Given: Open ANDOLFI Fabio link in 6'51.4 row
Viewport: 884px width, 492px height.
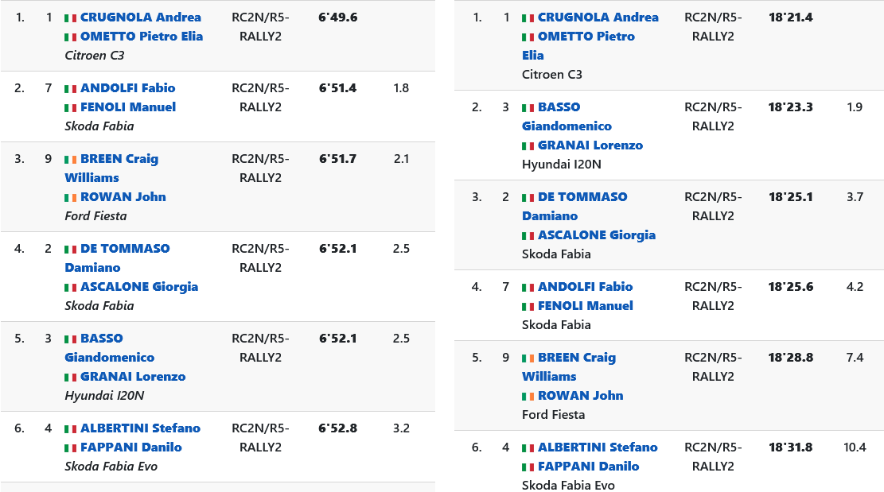Looking at the screenshot, I should (x=127, y=88).
